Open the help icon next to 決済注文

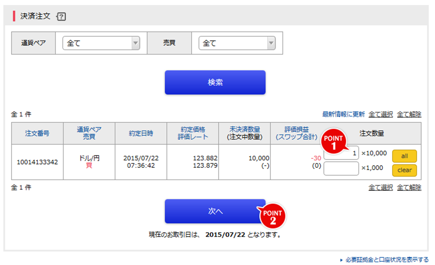pyautogui.click(x=61, y=17)
